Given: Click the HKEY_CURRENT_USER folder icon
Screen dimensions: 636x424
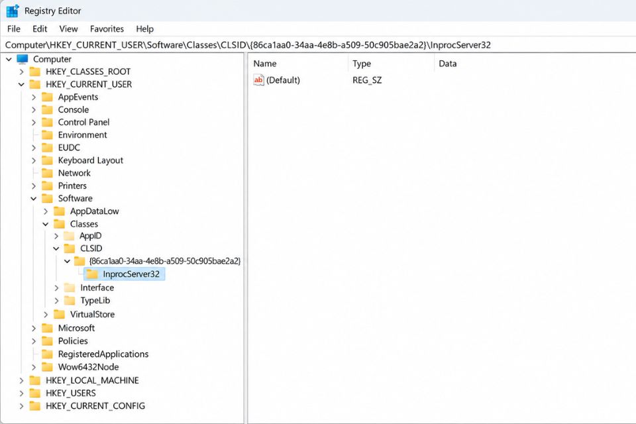Looking at the screenshot, I should coord(35,84).
